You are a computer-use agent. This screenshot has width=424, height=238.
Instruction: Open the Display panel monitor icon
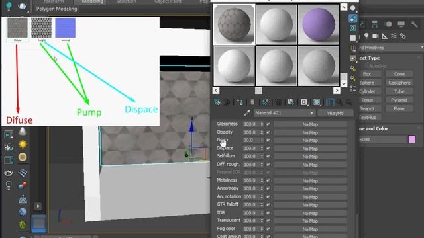(401, 24)
